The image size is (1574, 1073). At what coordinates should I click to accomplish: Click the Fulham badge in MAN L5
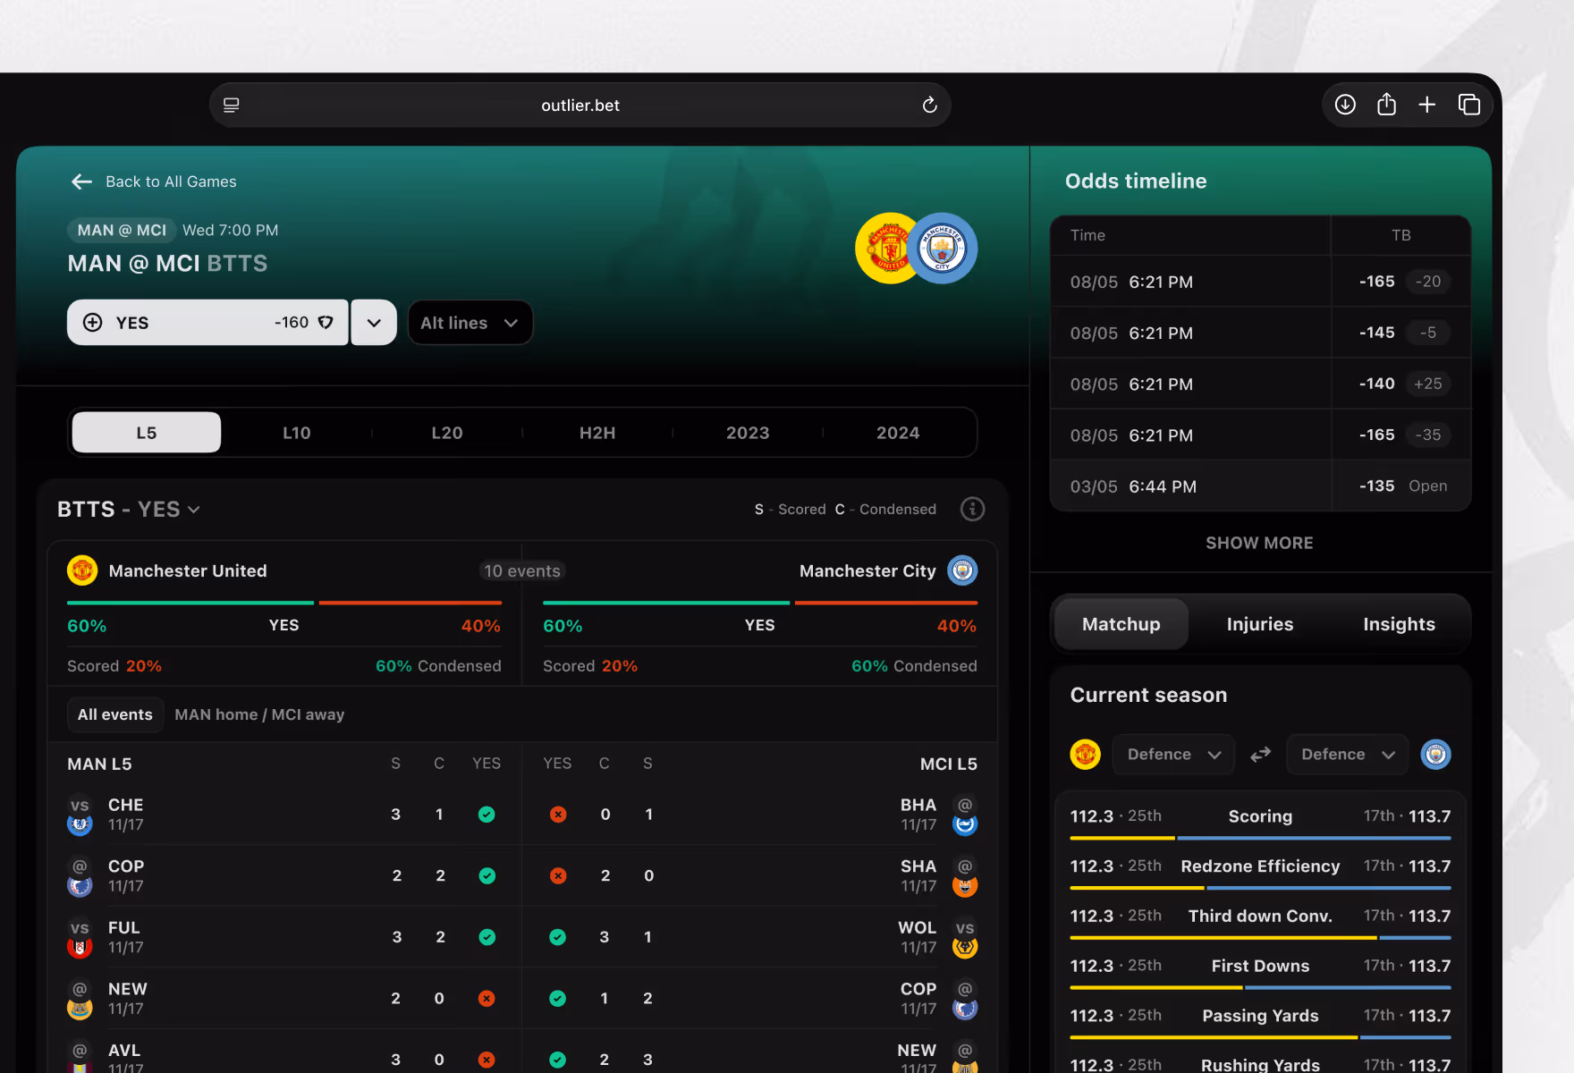tap(80, 948)
